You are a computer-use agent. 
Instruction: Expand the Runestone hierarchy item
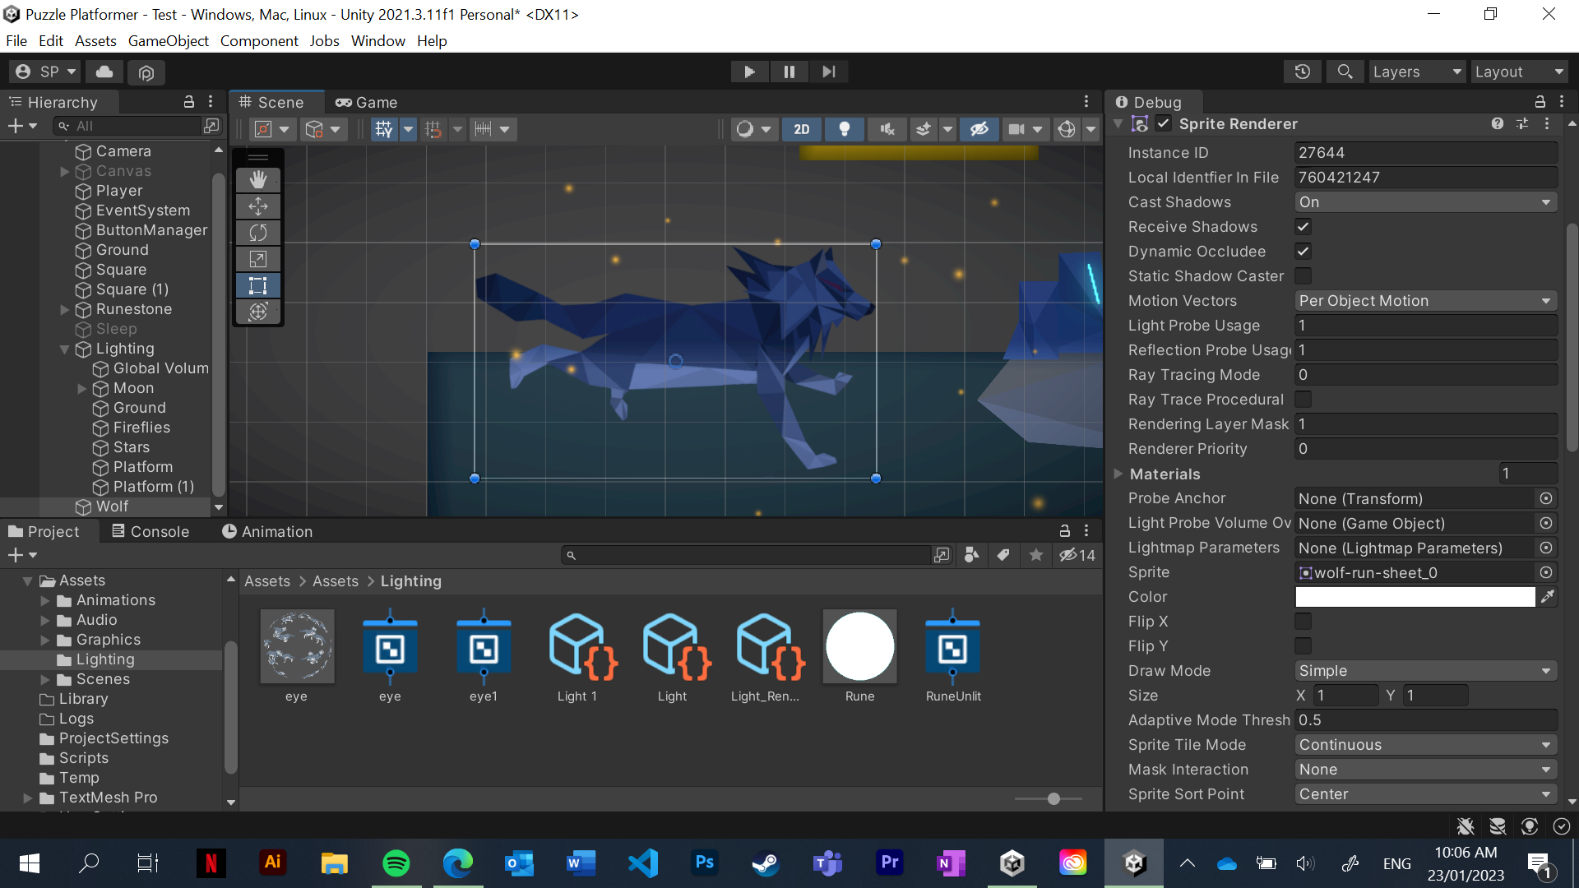pos(65,310)
